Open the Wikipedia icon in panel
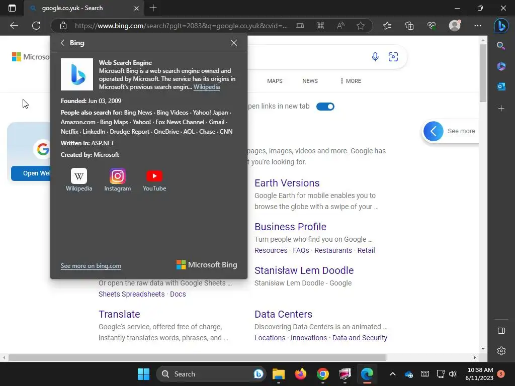The width and height of the screenshot is (515, 386). click(x=79, y=179)
